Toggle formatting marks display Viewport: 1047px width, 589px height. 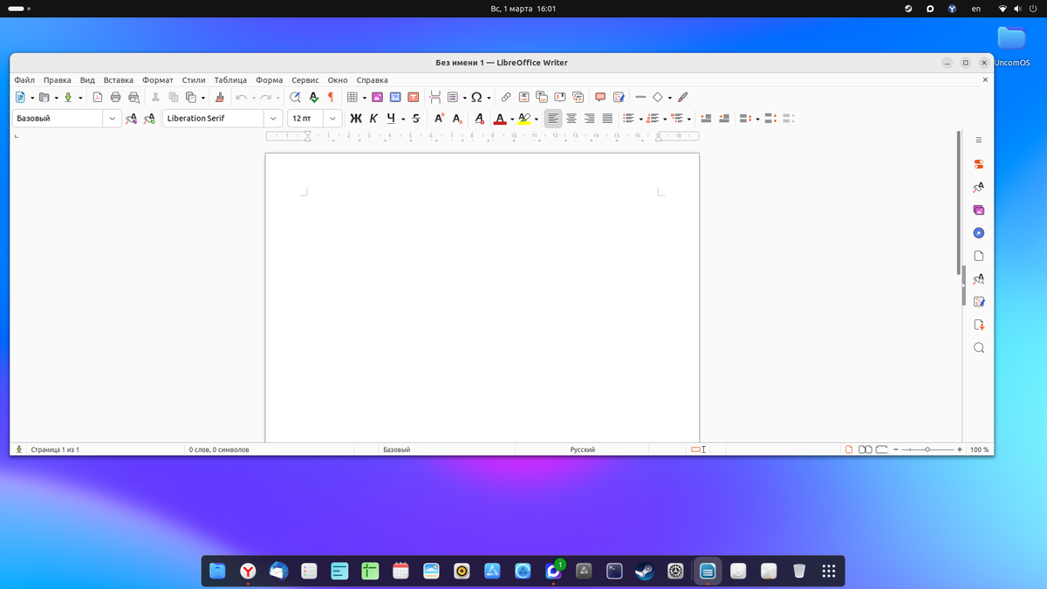click(x=329, y=97)
